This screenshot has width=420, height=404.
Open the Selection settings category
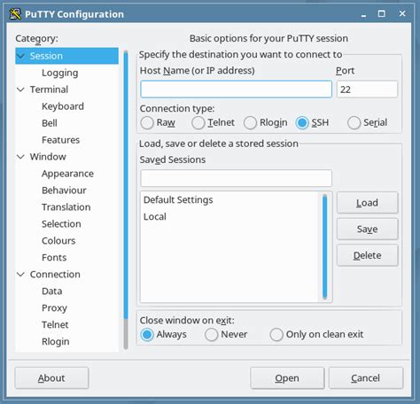[61, 224]
